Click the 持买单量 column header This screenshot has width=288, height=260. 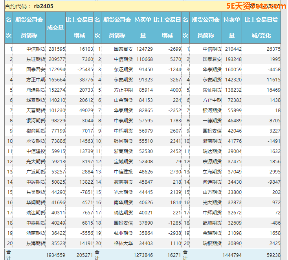pyautogui.click(x=143, y=28)
